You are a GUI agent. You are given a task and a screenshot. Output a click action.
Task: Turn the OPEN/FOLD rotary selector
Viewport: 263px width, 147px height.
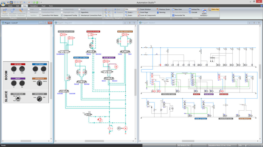39,83
